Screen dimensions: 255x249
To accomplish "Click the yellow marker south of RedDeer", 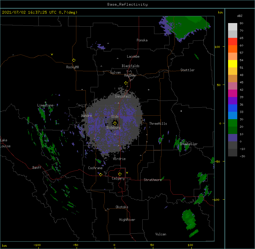I will pyautogui.click(x=126, y=83).
